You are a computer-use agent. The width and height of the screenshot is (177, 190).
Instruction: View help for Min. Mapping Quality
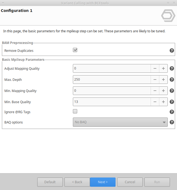[172, 91]
